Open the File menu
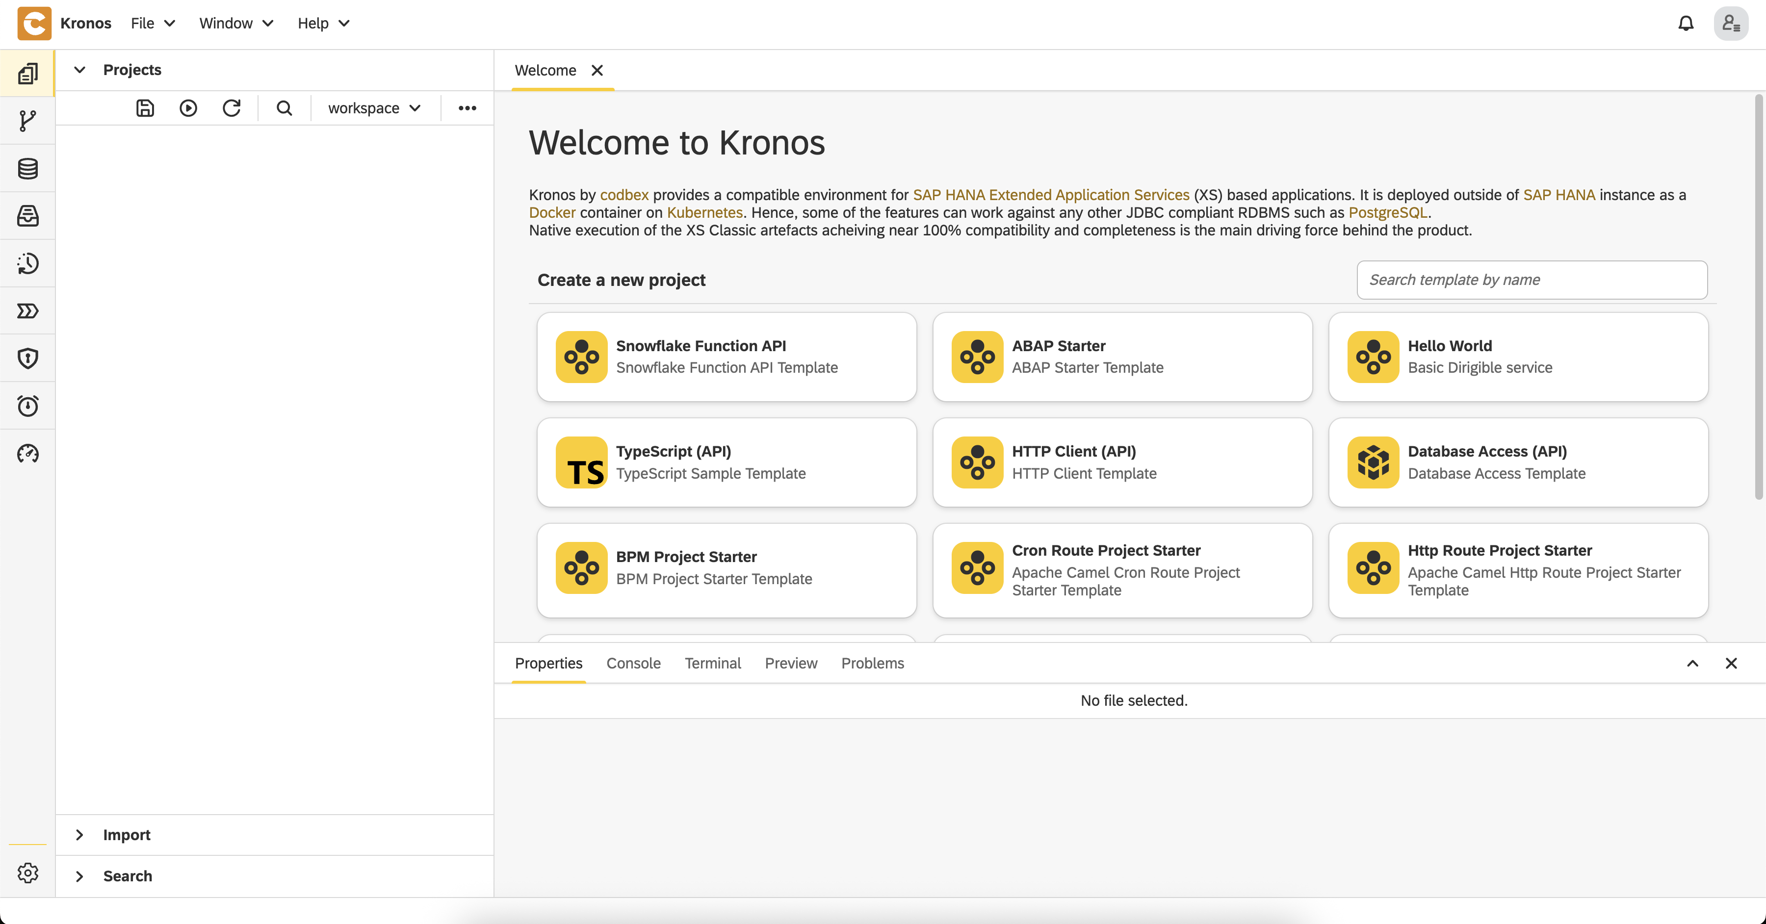This screenshot has height=924, width=1766. 153,24
